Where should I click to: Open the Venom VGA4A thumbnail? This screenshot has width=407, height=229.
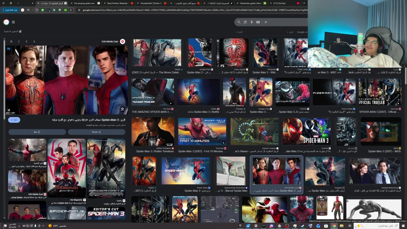click(x=293, y=92)
